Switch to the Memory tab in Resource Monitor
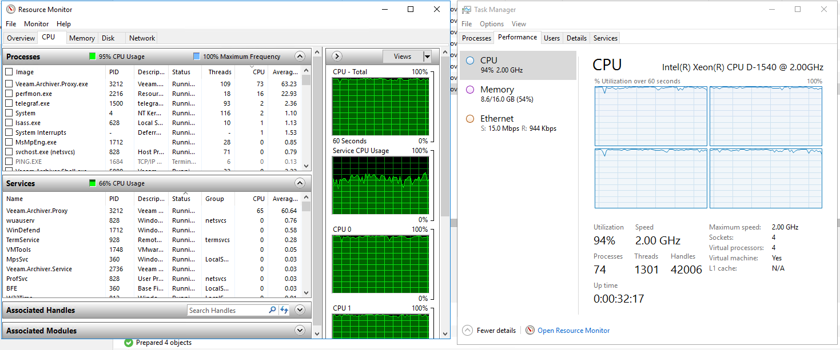The width and height of the screenshot is (840, 350). (82, 38)
